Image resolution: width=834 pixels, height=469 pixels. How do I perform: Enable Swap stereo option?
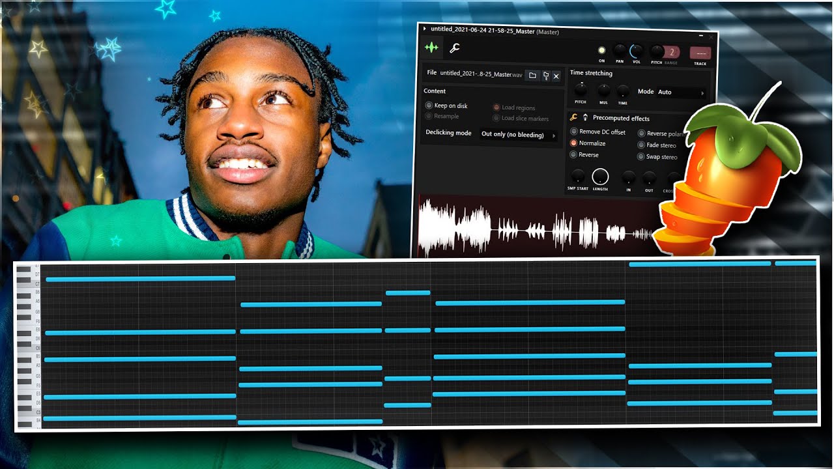657,157
